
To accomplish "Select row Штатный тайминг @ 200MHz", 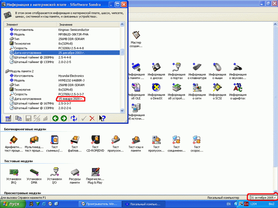I will (x=65, y=57).
